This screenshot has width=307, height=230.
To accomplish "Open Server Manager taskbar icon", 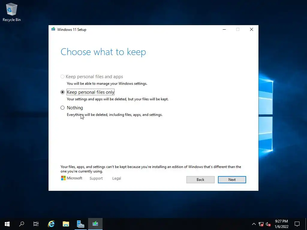I will click(80, 224).
